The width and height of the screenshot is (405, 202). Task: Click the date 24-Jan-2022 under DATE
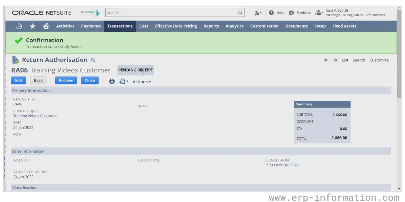coord(23,128)
